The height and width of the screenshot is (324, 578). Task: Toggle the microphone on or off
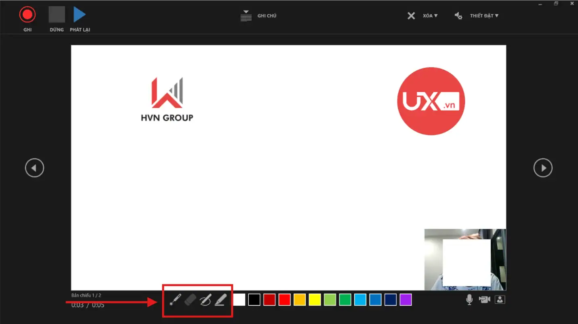pos(469,299)
